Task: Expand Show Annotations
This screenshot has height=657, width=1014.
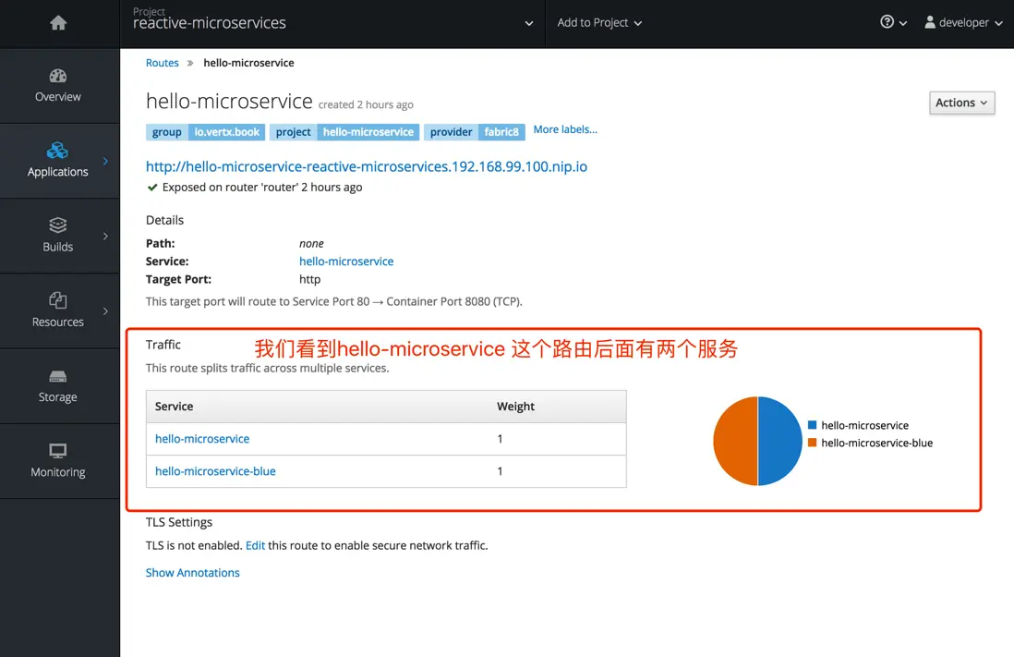Action: pos(192,573)
